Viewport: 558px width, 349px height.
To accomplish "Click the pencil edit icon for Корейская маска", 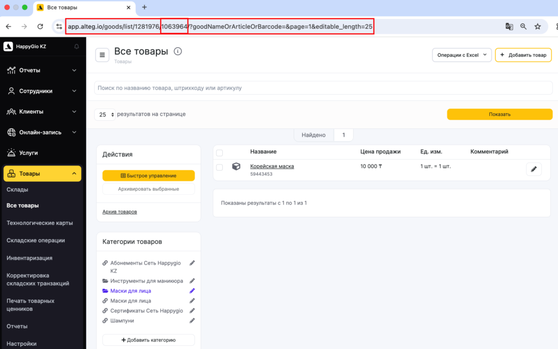I will click(x=533, y=169).
